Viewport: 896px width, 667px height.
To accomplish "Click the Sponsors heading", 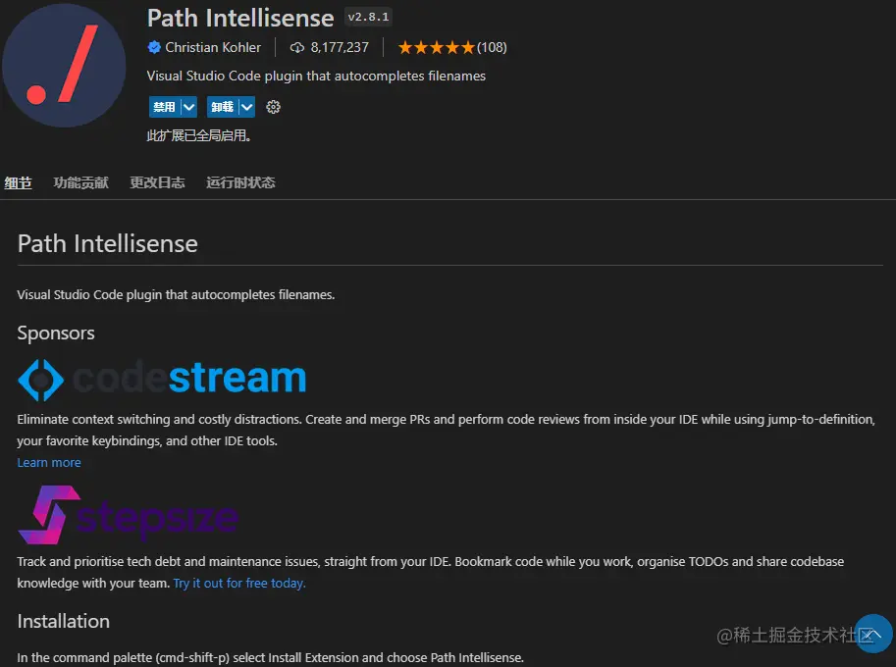I will [x=56, y=333].
